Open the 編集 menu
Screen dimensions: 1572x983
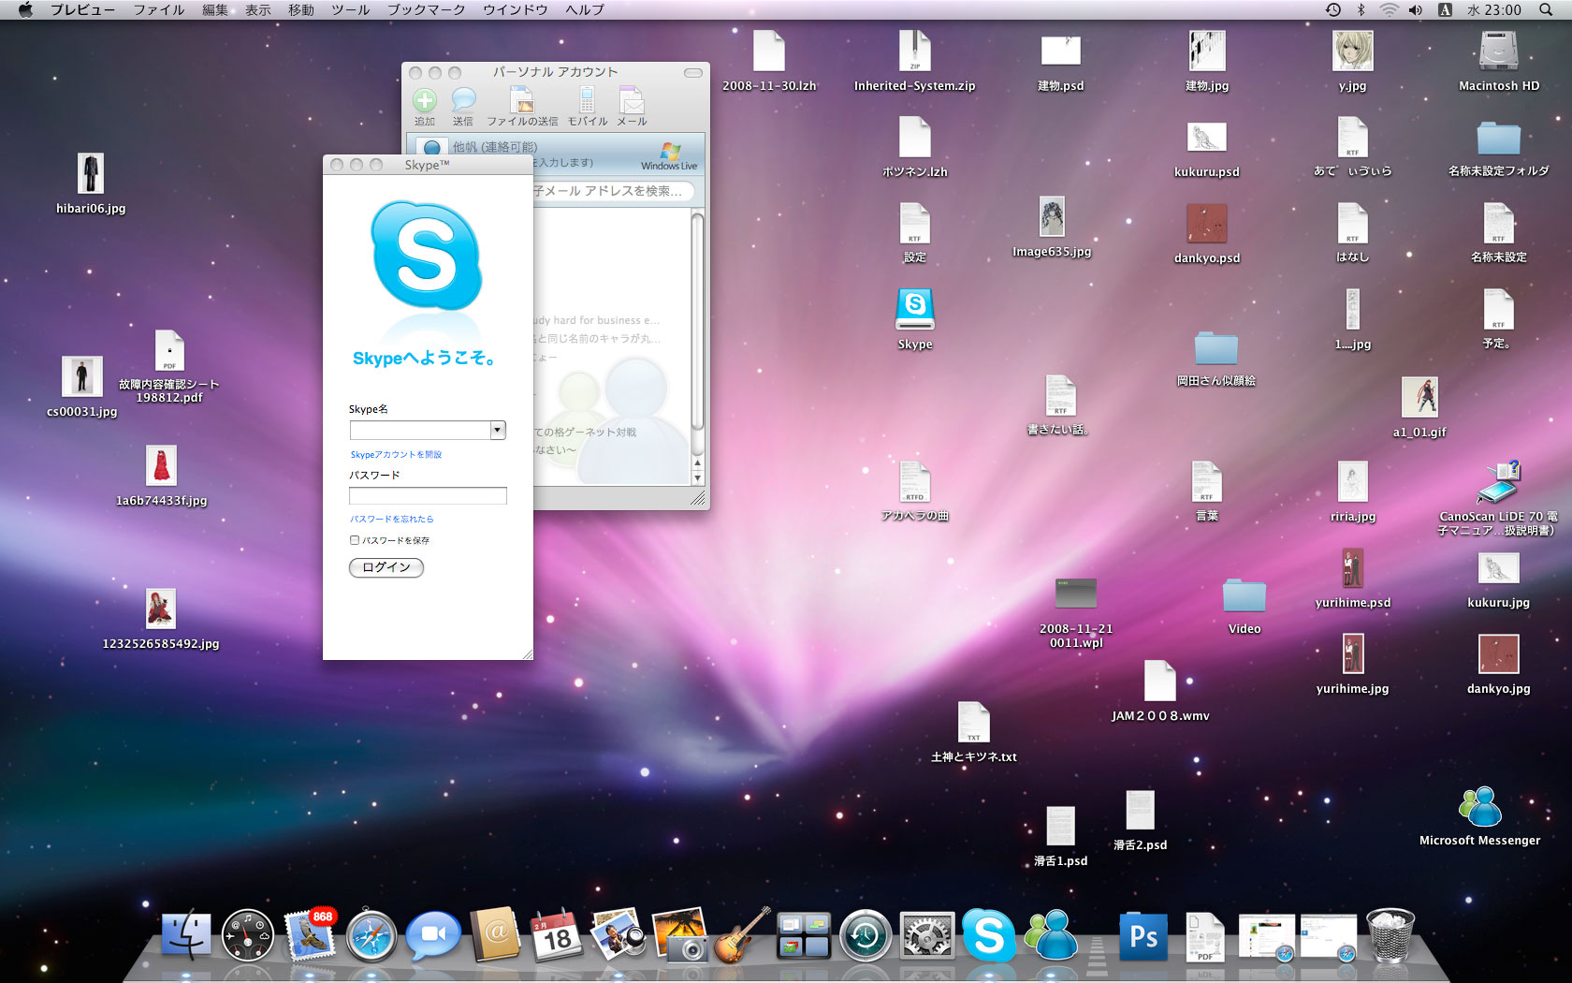coord(215,9)
